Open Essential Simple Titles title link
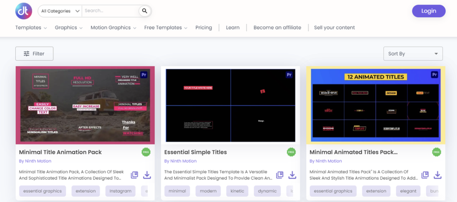The height and width of the screenshot is (202, 457). (x=195, y=152)
